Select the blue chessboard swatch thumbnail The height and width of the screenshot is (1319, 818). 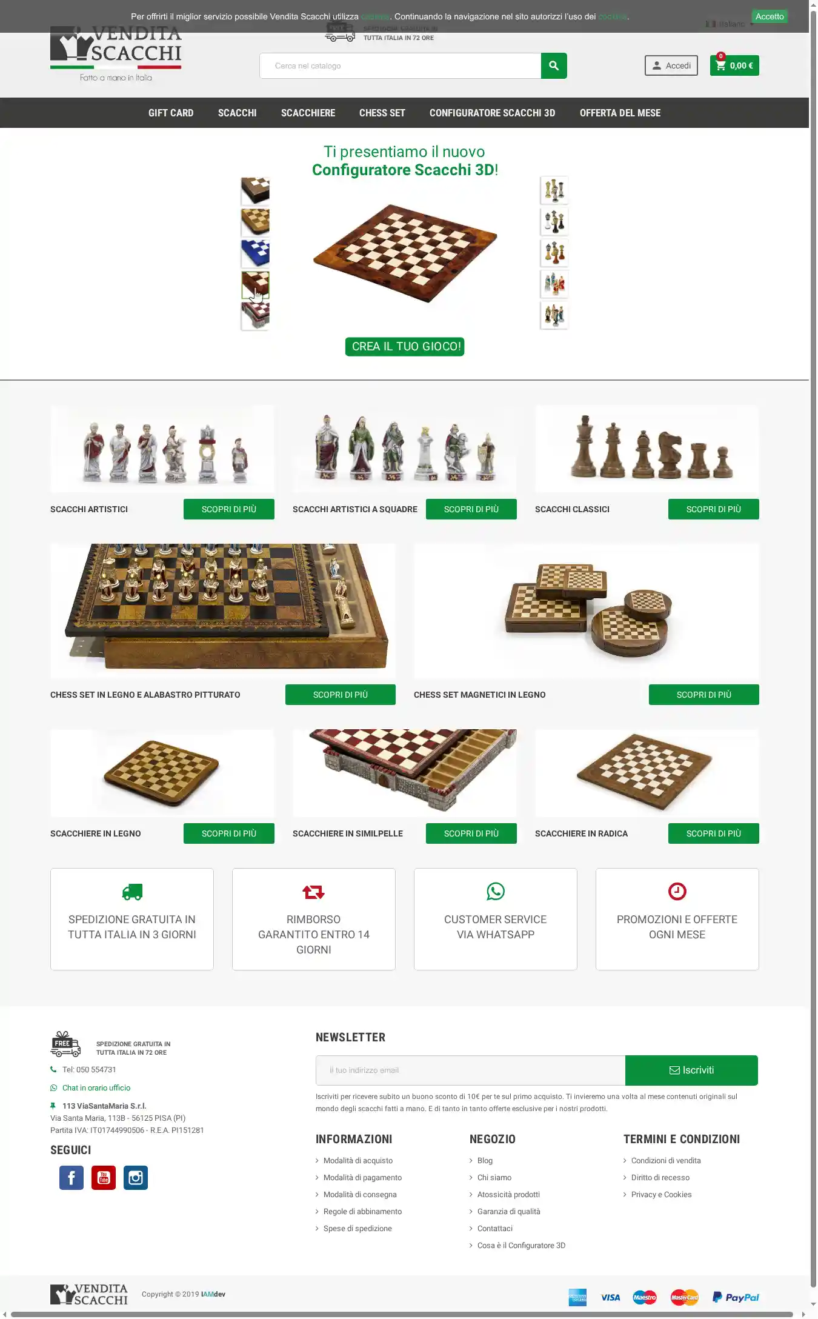255,253
